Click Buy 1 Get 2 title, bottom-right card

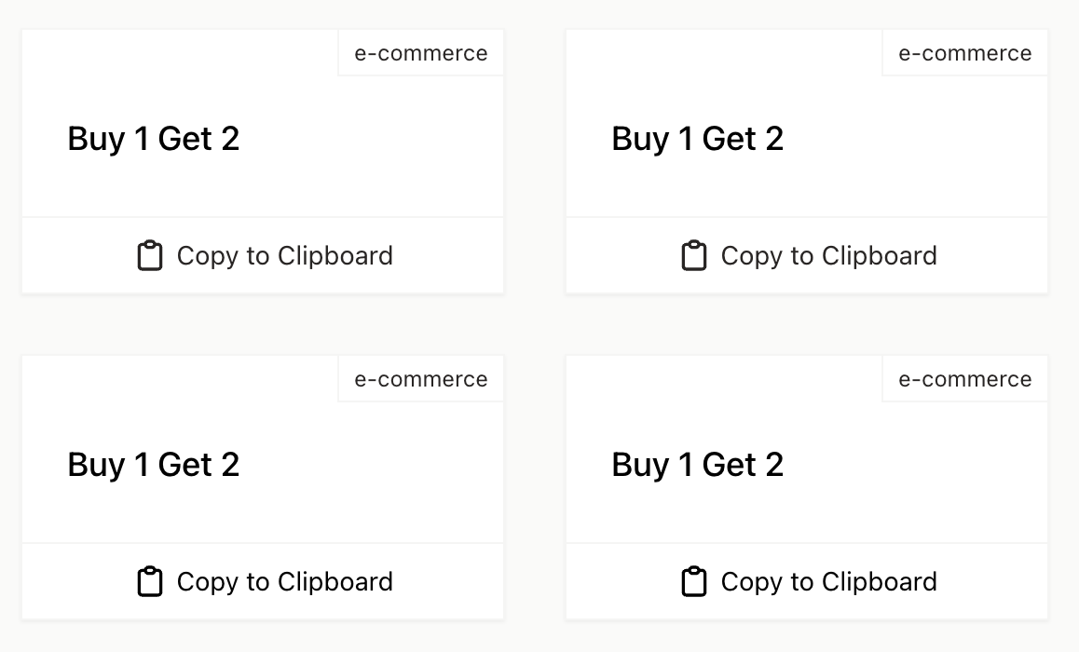[x=698, y=465]
